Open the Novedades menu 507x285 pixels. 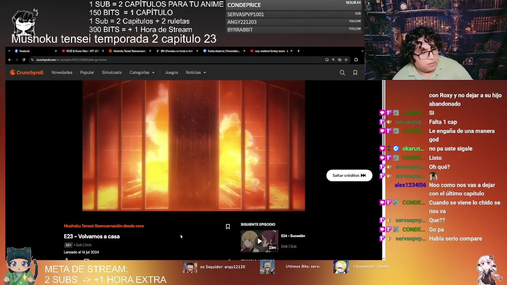tap(62, 72)
